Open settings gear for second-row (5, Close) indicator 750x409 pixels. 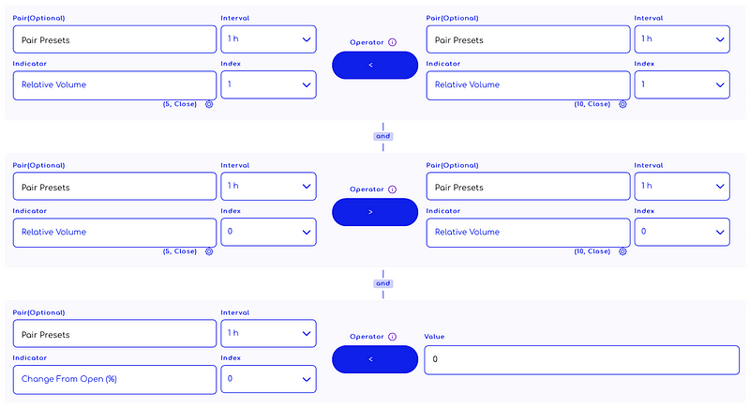[x=209, y=251]
